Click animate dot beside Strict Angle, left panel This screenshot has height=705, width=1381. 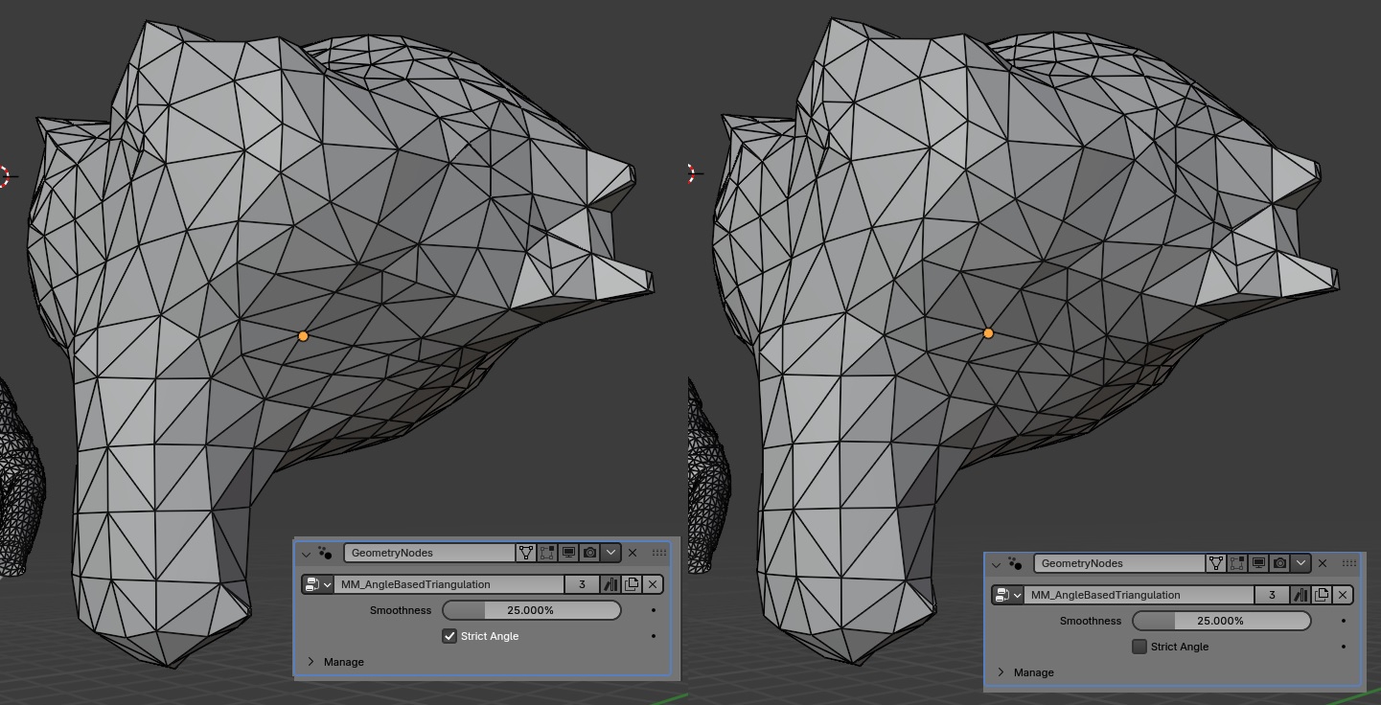point(654,636)
